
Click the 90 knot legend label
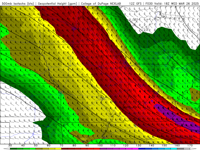87,145
